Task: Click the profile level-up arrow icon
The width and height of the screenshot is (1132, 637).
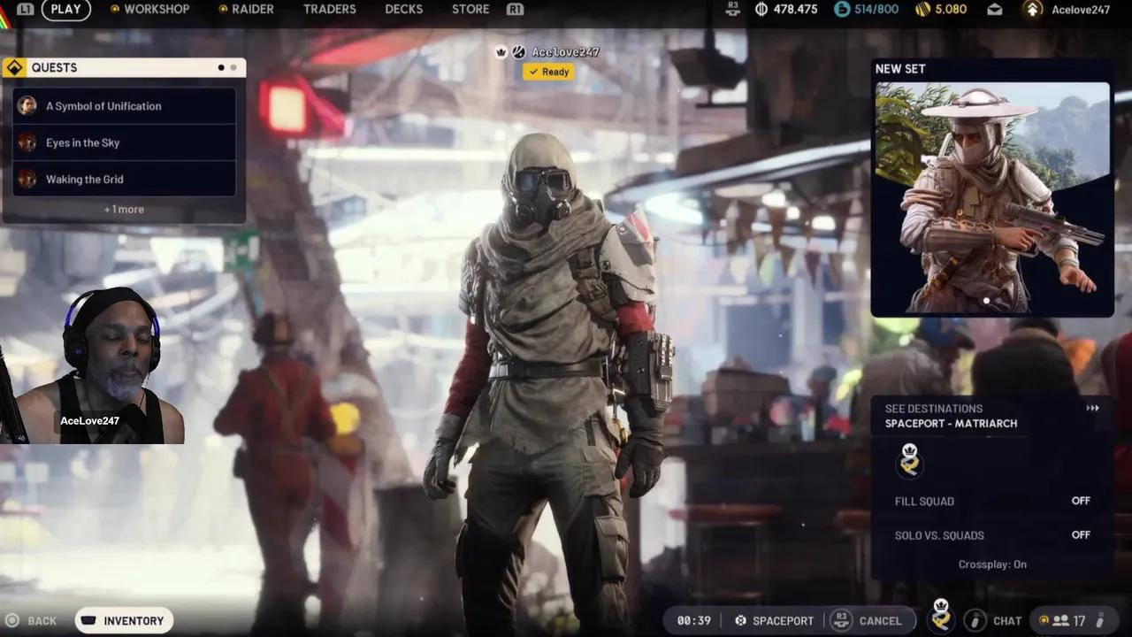Action: 1032,10
